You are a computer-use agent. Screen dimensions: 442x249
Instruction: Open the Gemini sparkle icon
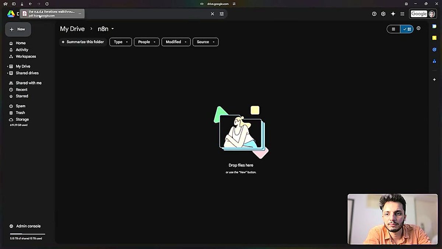[x=393, y=14]
